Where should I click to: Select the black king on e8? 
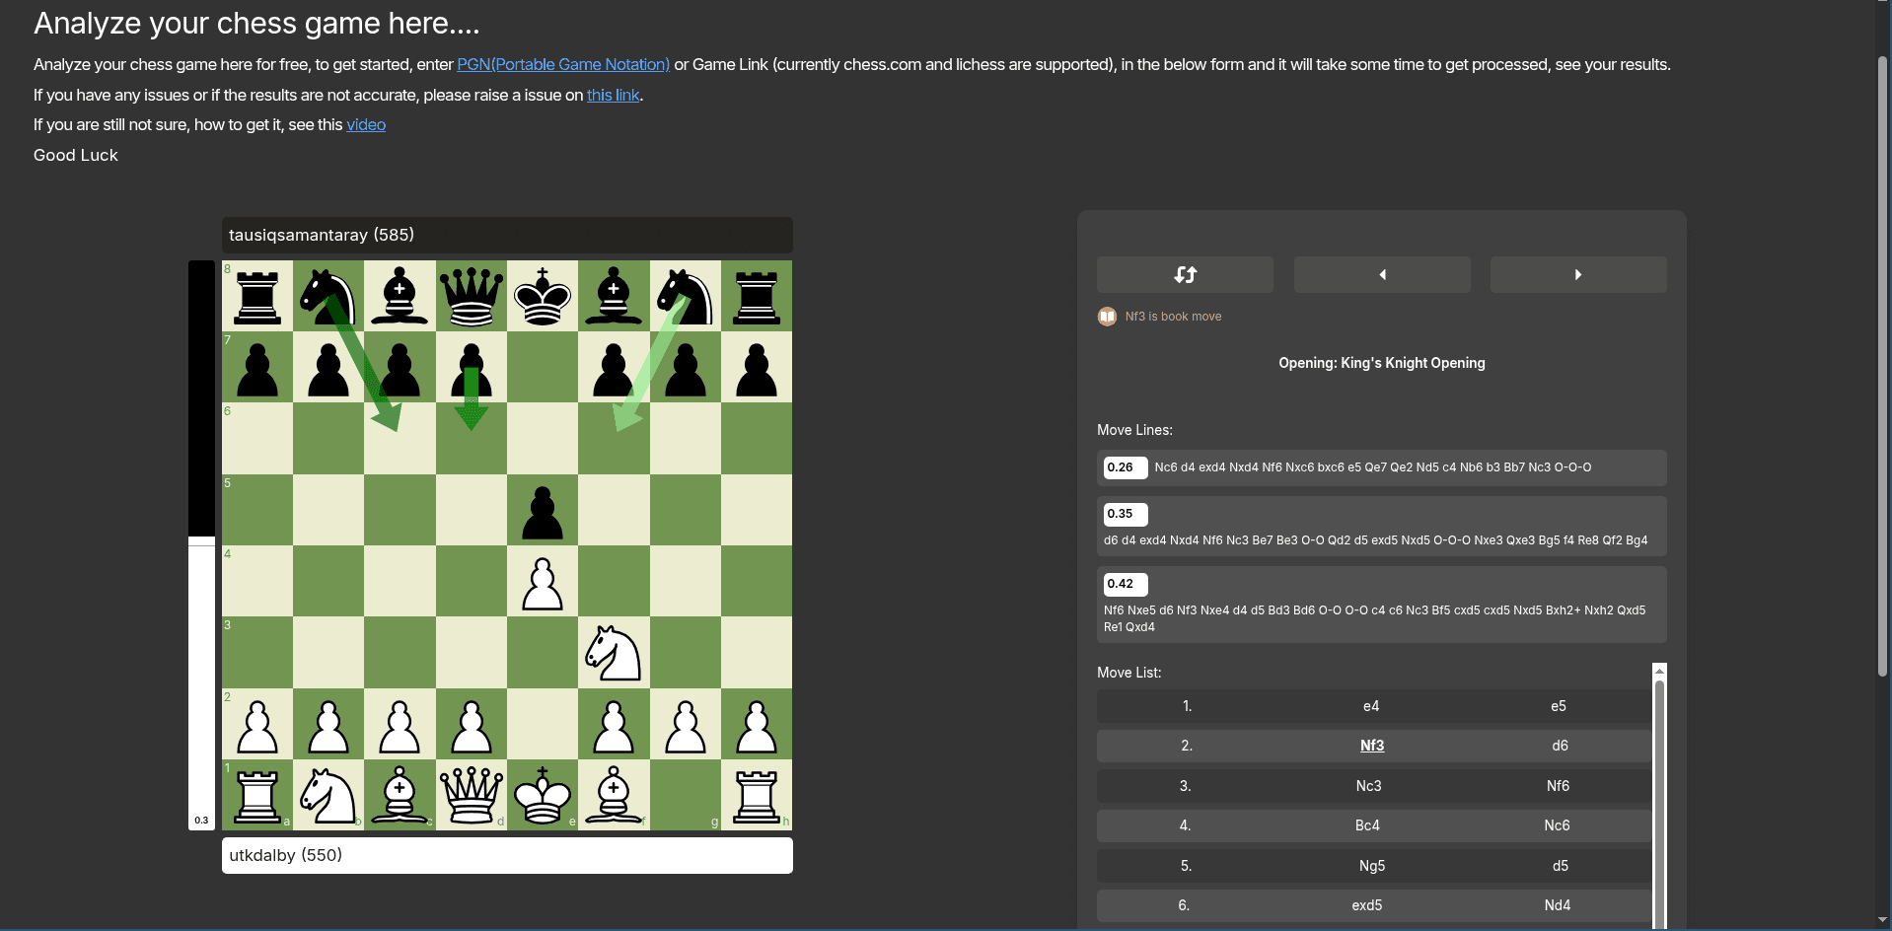pos(542,296)
